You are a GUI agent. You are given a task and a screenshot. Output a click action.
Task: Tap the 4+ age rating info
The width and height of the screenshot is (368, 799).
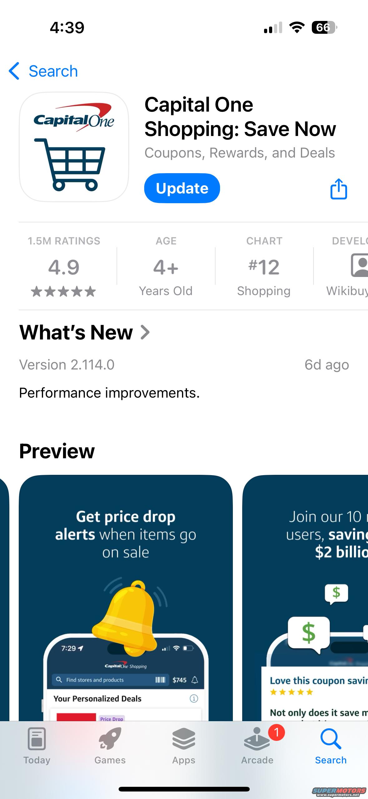[x=166, y=267]
